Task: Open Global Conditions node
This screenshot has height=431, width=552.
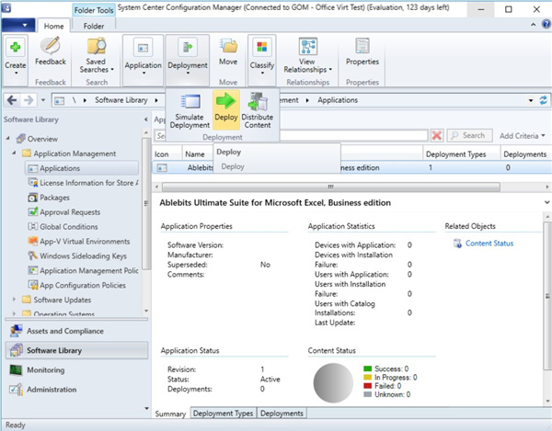Action: point(63,227)
